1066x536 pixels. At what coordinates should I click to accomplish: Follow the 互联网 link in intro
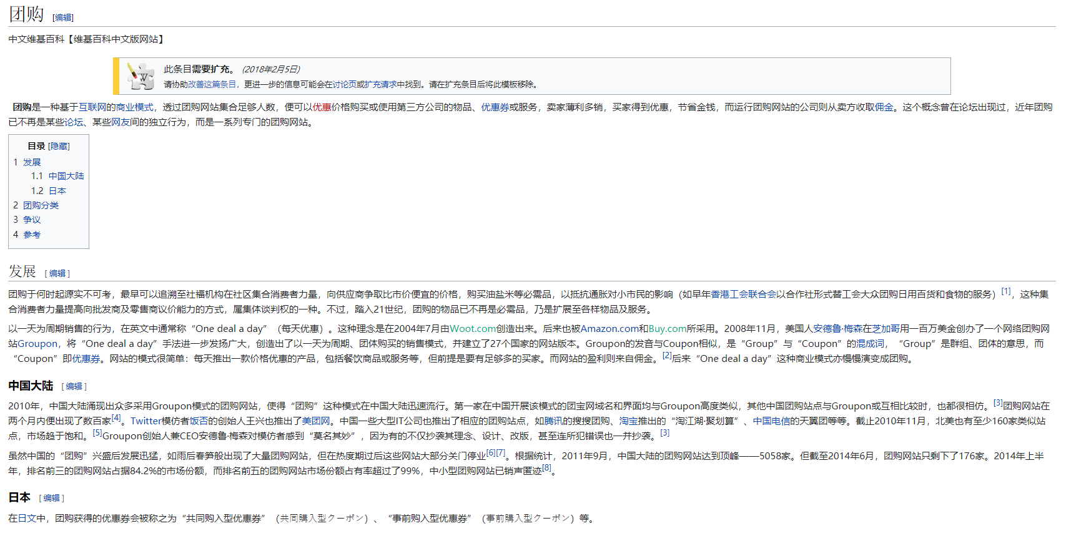click(x=92, y=107)
